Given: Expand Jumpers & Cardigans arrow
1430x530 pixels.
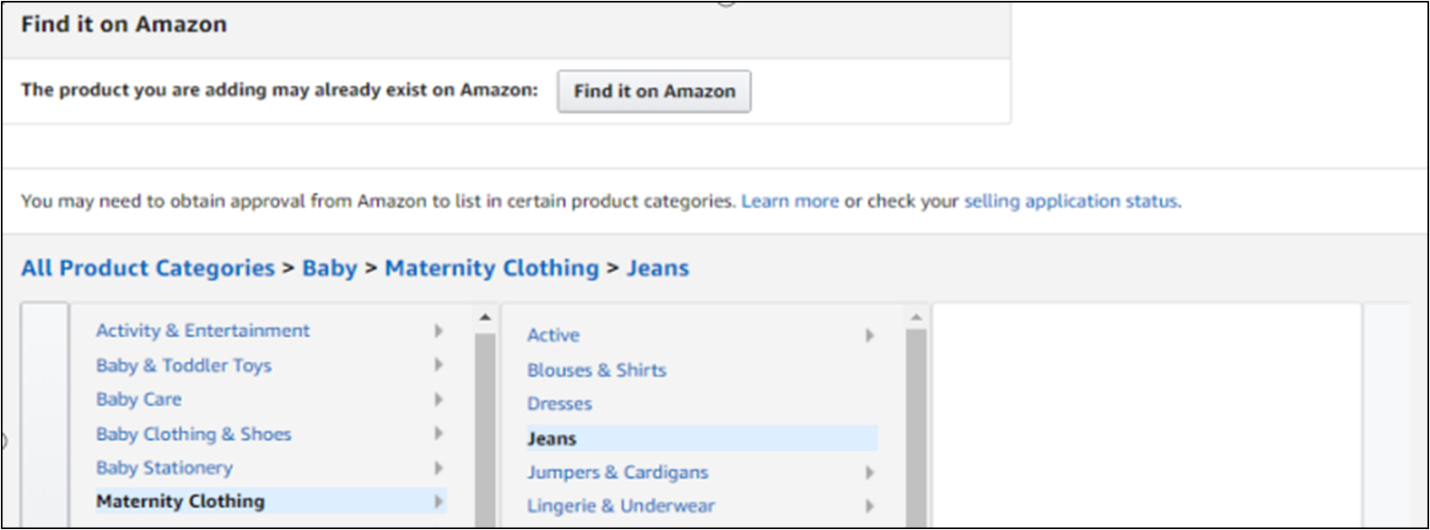Looking at the screenshot, I should point(870,473).
